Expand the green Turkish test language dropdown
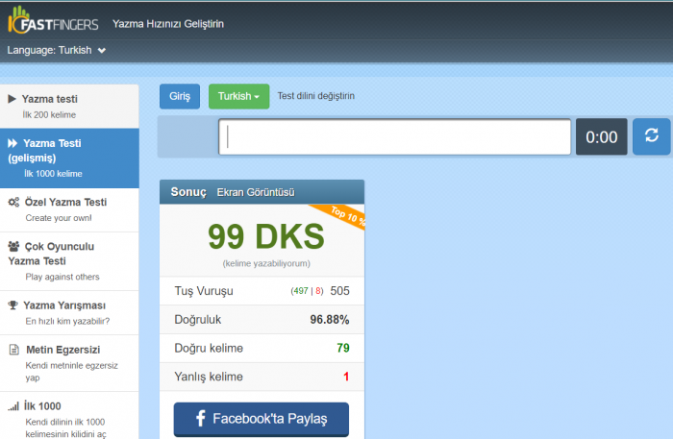The width and height of the screenshot is (673, 439). tap(238, 96)
